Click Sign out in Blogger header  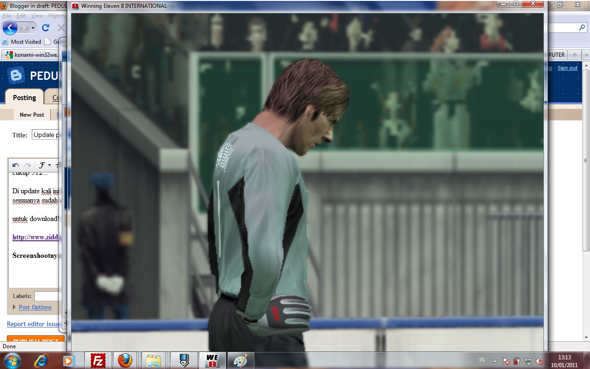(567, 68)
